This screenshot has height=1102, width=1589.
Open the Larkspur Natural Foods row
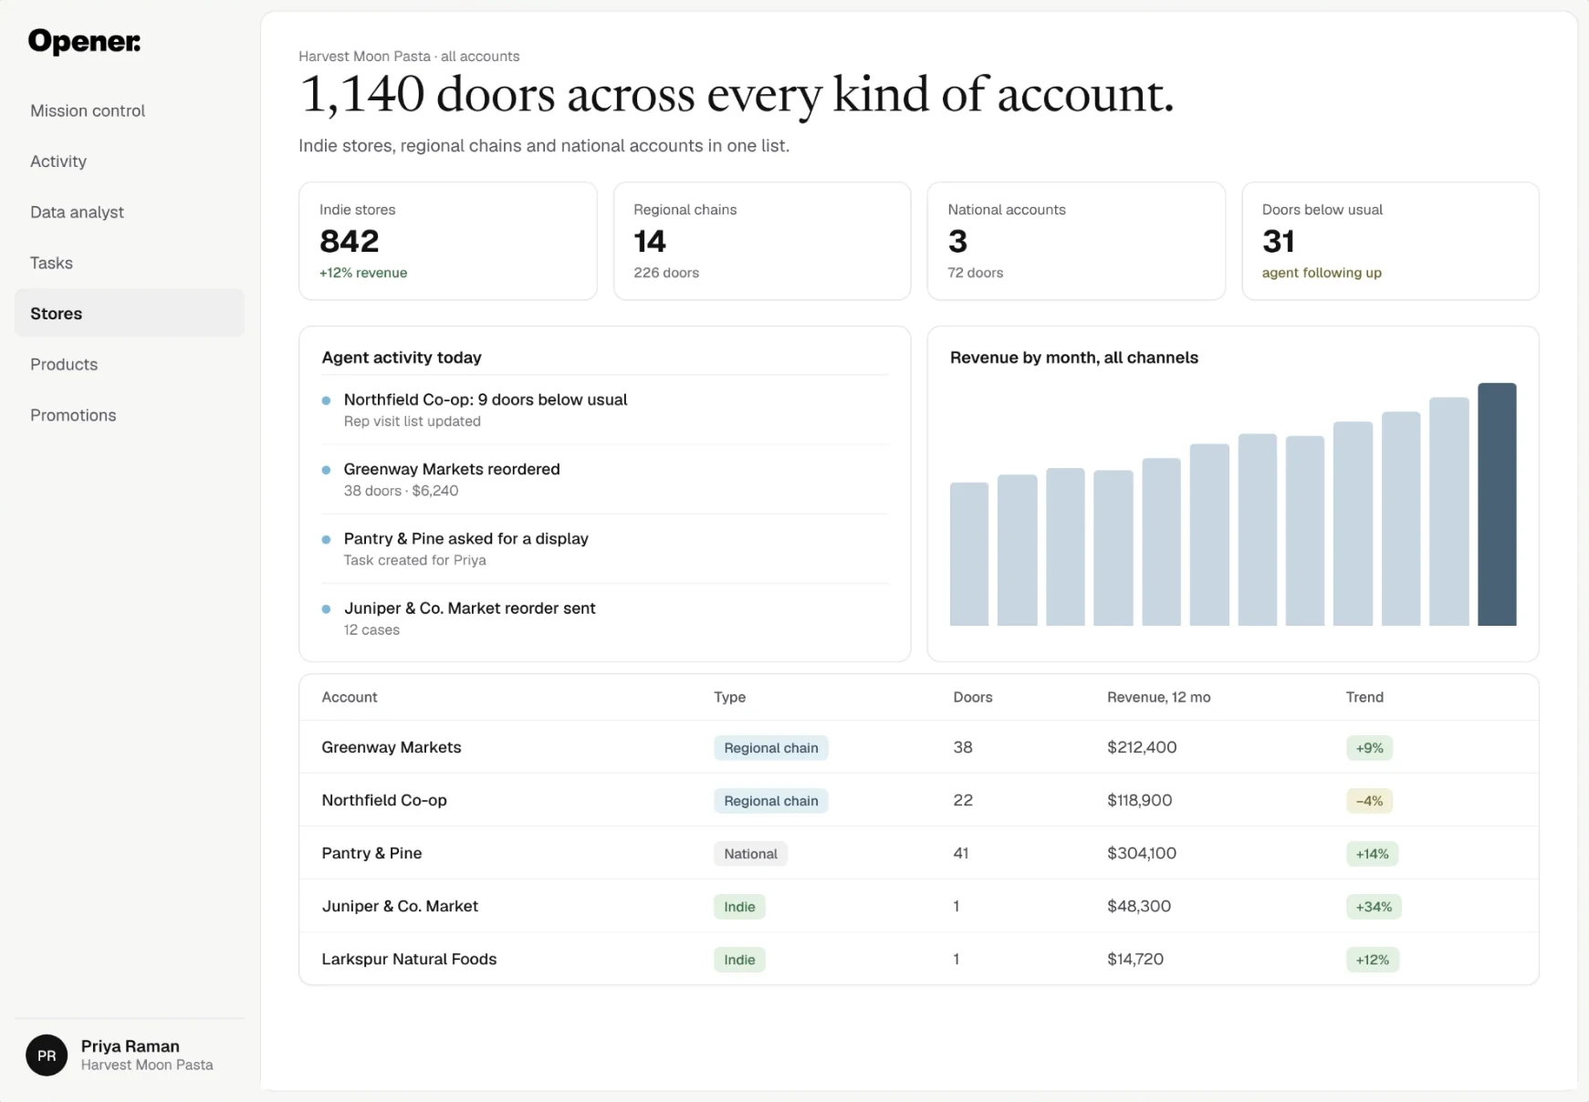tap(919, 959)
